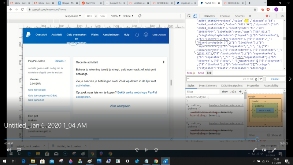Image resolution: width=293 pixels, height=165 pixels.
Task: Click the pencil edit icon in player
Action: tap(255, 150)
